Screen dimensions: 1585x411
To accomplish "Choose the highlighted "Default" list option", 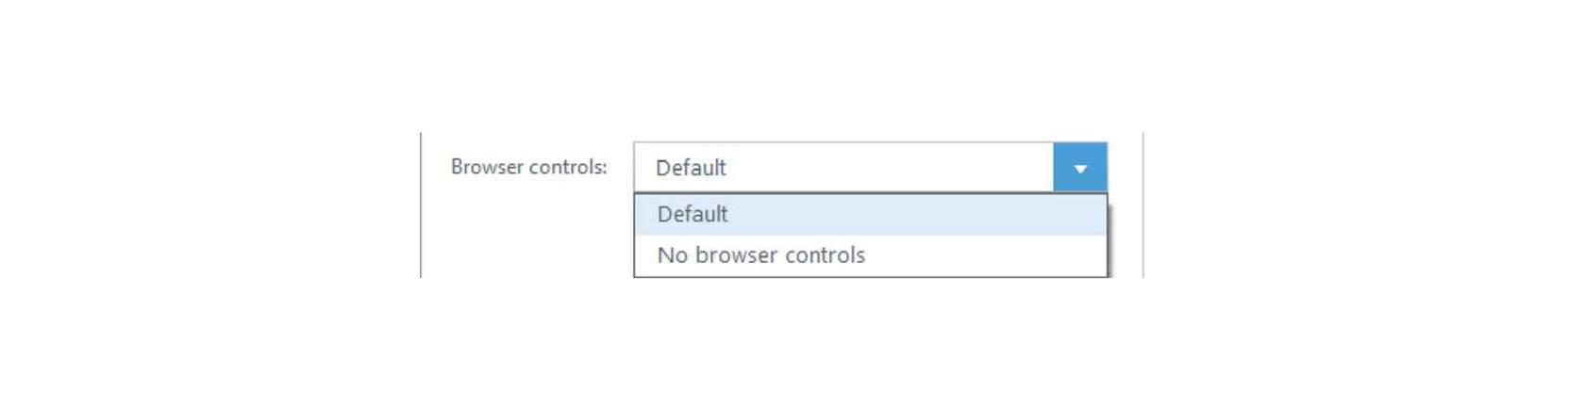I will pos(870,214).
